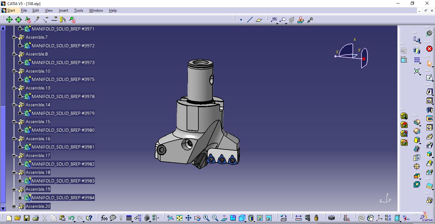
Task: Expand MANIFOLD_SOLID_BREP #3981 node
Action: pos(20,147)
